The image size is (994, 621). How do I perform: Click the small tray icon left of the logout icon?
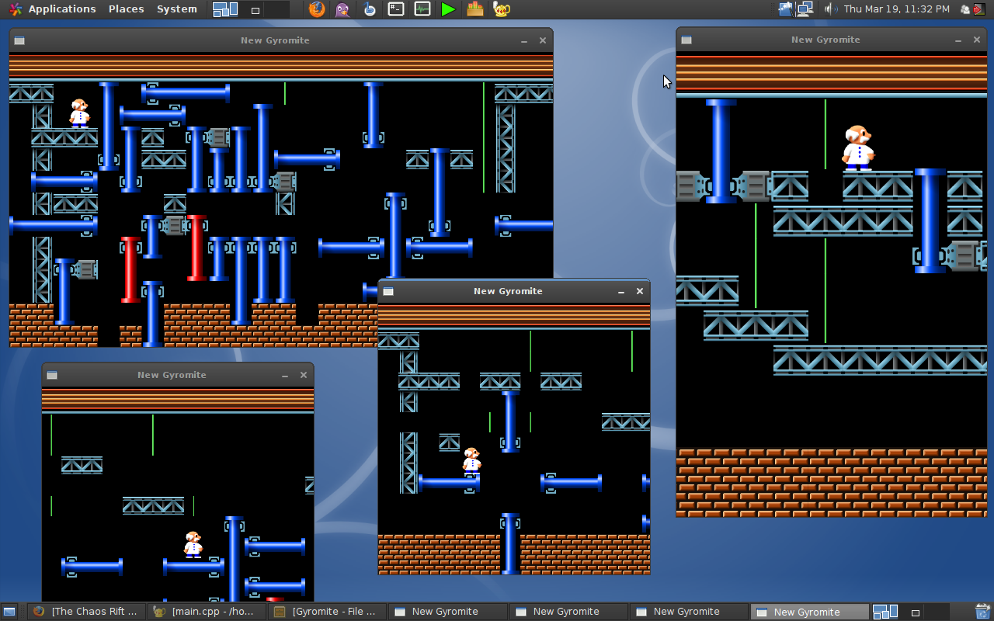coord(965,9)
